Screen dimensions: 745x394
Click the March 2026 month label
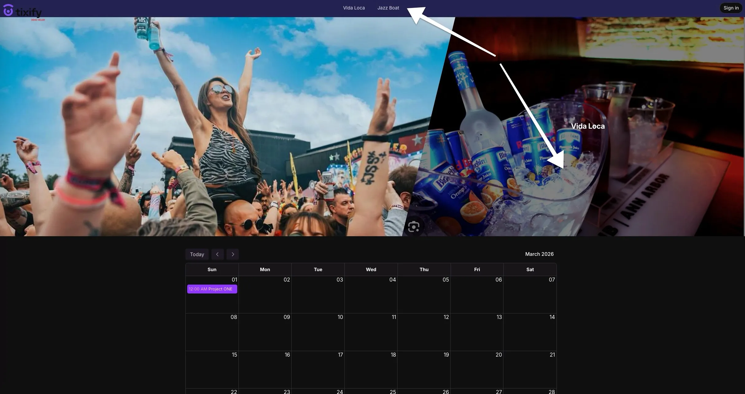(x=539, y=254)
